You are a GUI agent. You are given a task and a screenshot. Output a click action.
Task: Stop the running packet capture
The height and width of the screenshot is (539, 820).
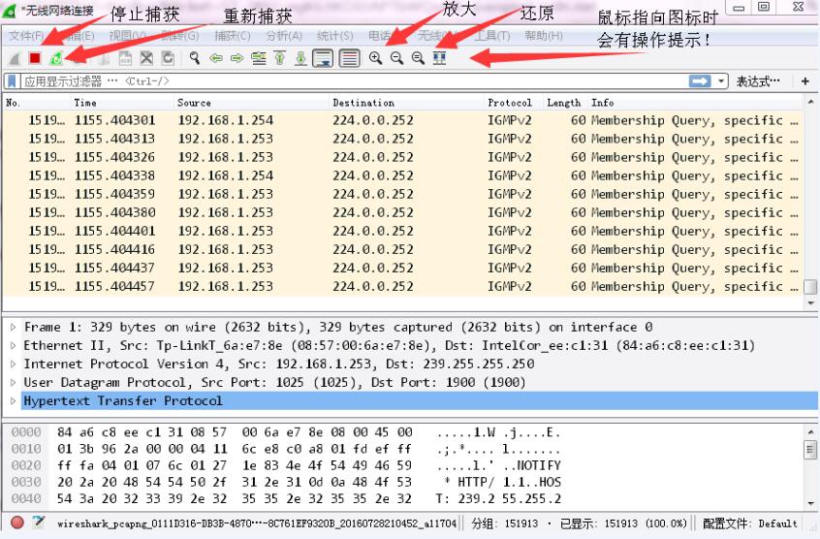click(x=35, y=58)
